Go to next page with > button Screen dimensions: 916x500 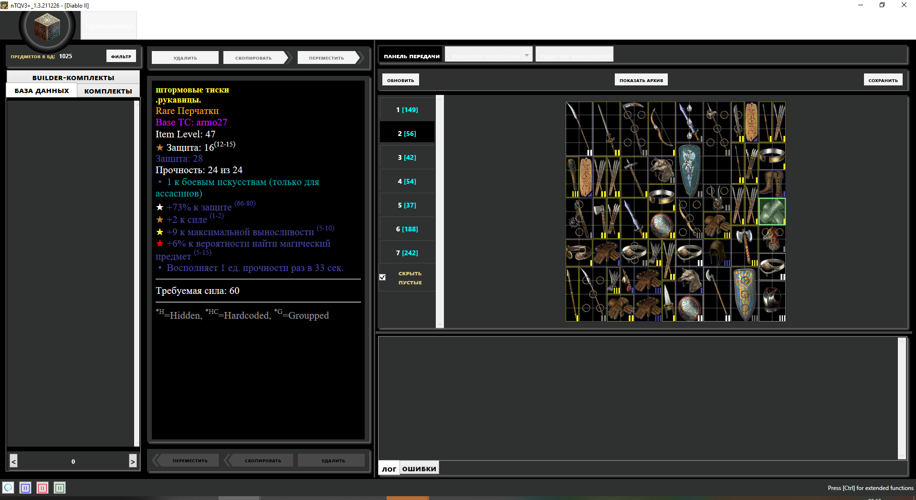(133, 461)
